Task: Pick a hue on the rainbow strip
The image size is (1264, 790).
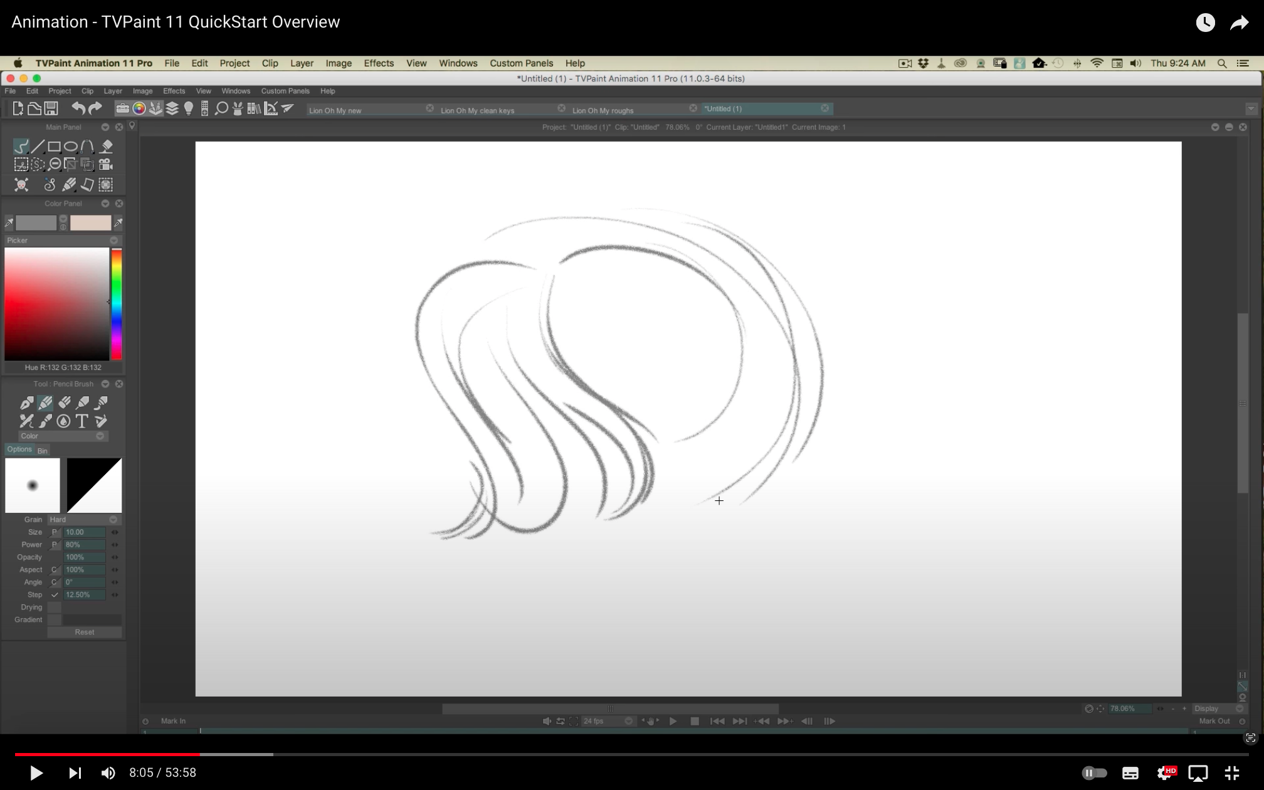Action: [x=117, y=303]
